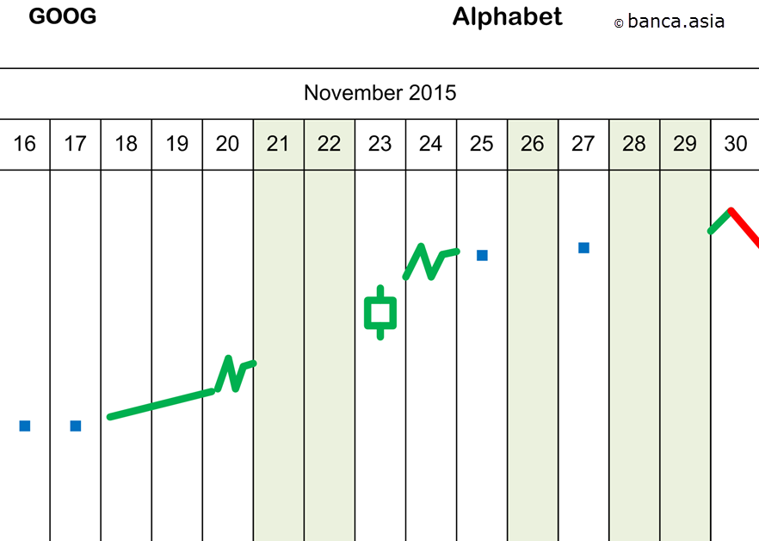This screenshot has height=541, width=759.
Task: Click the red falling line on day 30
Action: click(745, 227)
